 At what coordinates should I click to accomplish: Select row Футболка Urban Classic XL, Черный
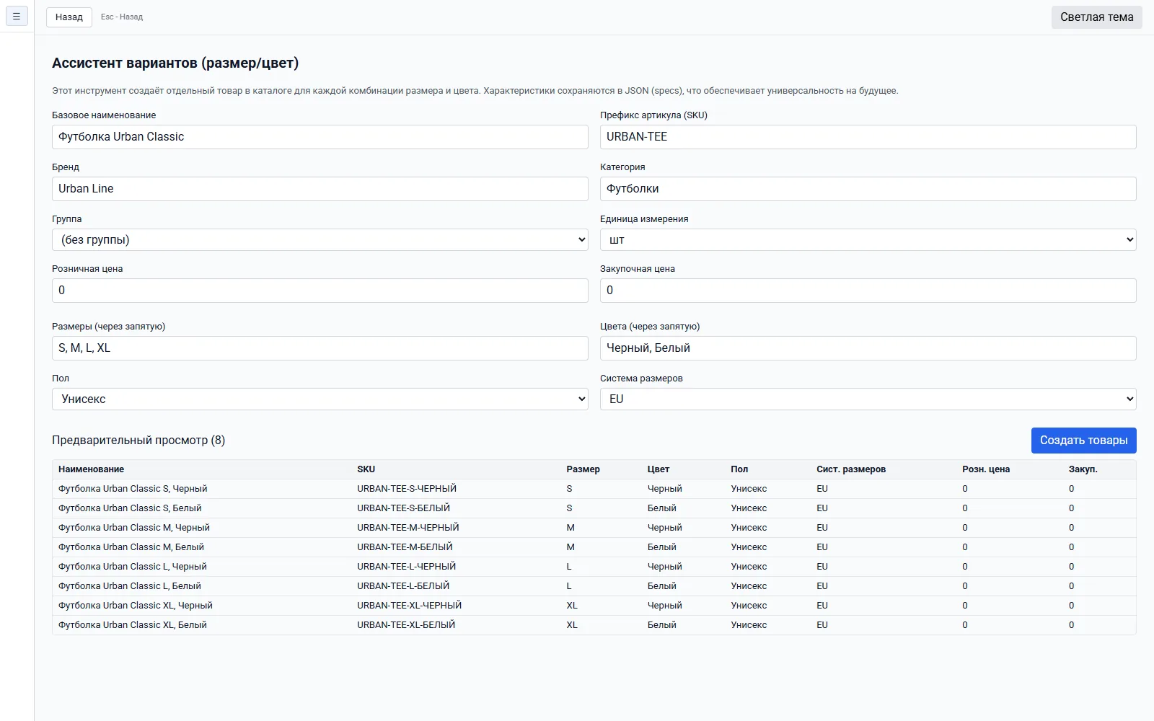point(594,606)
